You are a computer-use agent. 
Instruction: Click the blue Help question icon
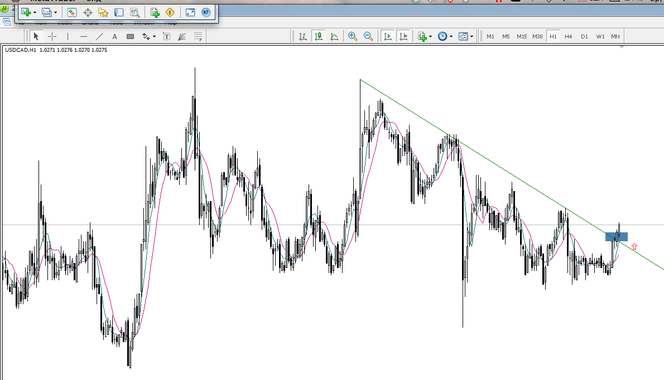coord(206,12)
